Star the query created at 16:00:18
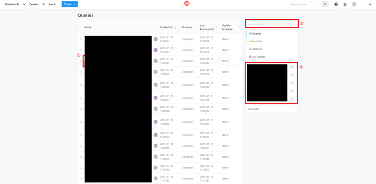Image resolution: width=376 pixels, height=184 pixels. (81, 109)
